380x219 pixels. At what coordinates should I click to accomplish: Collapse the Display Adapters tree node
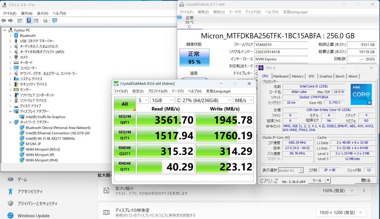(x=10, y=111)
